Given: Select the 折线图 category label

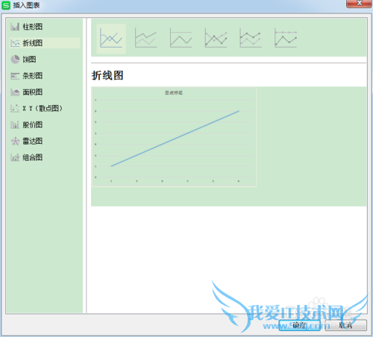Looking at the screenshot, I should pyautogui.click(x=32, y=43).
